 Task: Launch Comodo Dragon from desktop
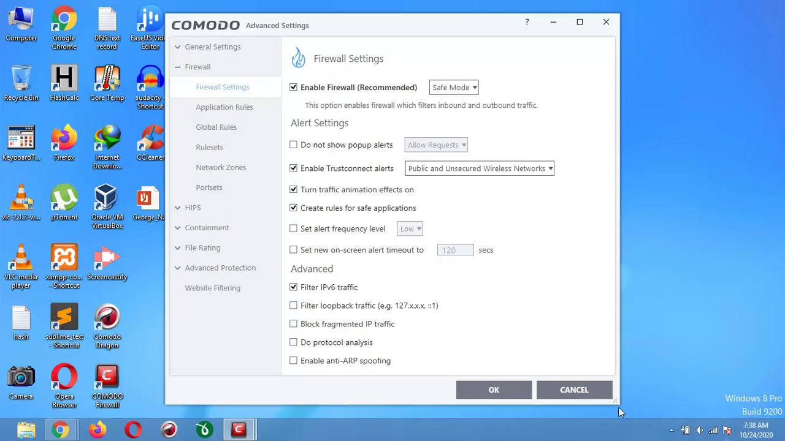click(x=107, y=326)
